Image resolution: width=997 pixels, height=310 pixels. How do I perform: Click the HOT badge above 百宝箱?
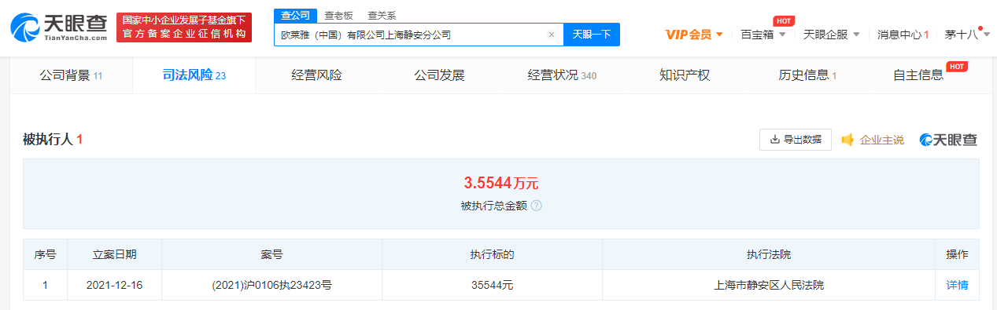point(783,20)
